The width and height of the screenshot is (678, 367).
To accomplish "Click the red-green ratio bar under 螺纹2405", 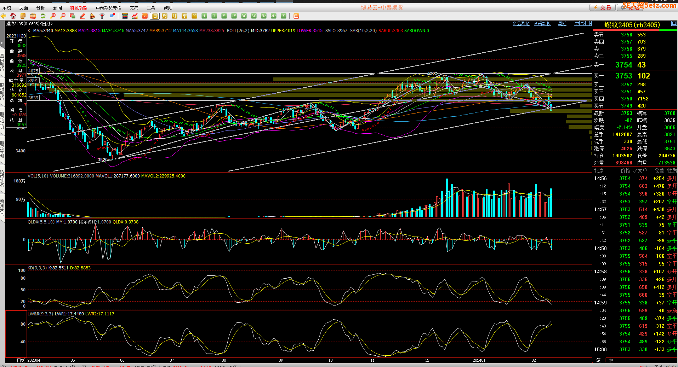I will click(x=635, y=30).
